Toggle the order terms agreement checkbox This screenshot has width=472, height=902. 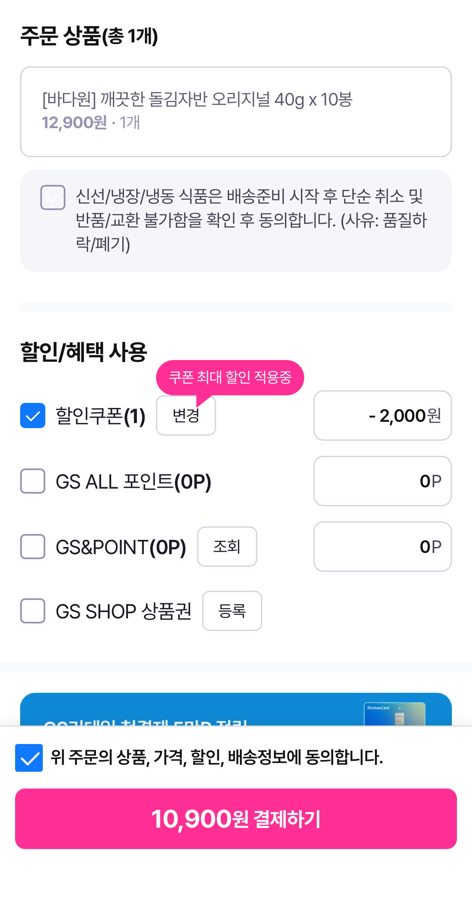pos(29,758)
